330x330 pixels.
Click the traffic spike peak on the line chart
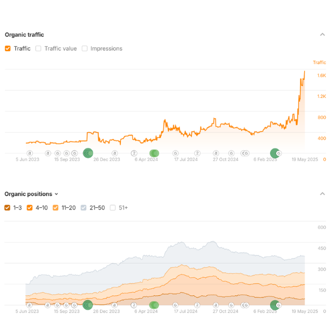coord(305,71)
